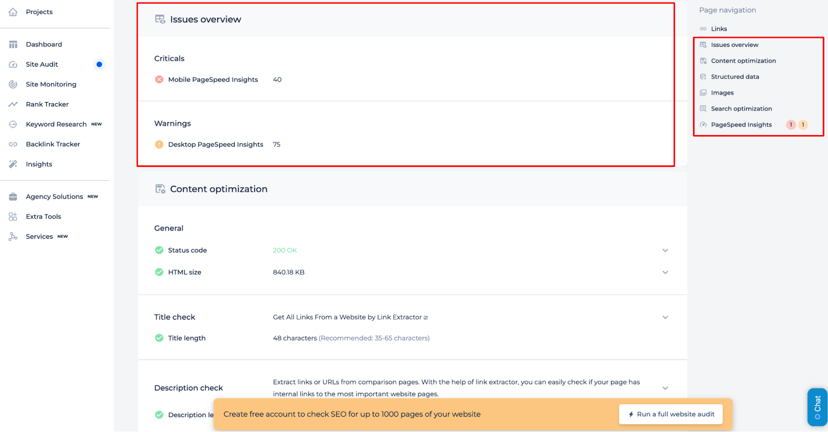This screenshot has width=828, height=432.
Task: Click the Backlink Tracker link icon
Action: (13, 144)
